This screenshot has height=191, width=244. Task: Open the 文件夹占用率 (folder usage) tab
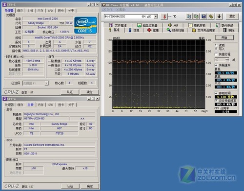pos(203,30)
